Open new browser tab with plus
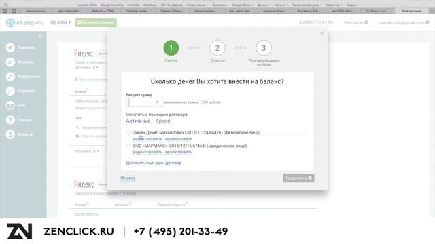The image size is (435, 244). [432, 11]
